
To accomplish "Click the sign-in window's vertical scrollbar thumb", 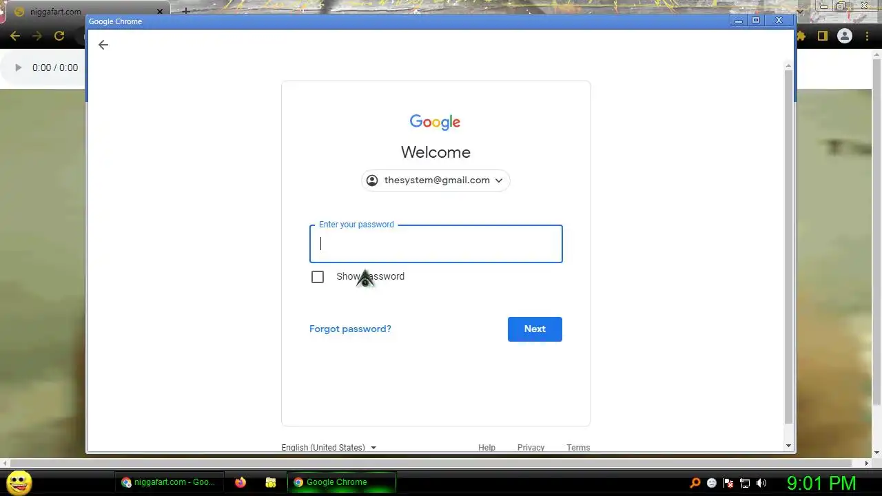I will point(788,246).
